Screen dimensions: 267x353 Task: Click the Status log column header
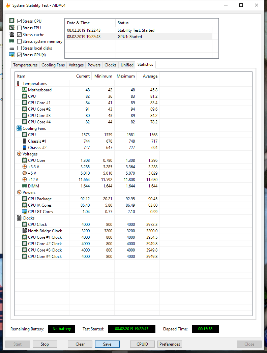tap(164, 23)
